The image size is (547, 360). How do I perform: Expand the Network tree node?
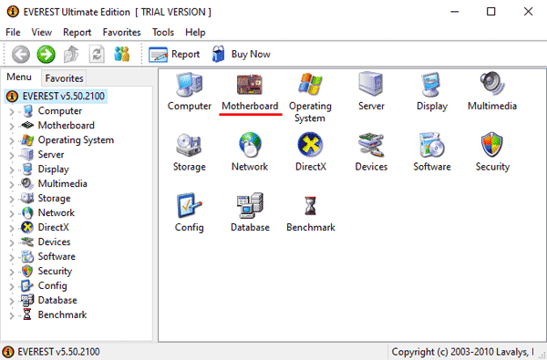12,213
